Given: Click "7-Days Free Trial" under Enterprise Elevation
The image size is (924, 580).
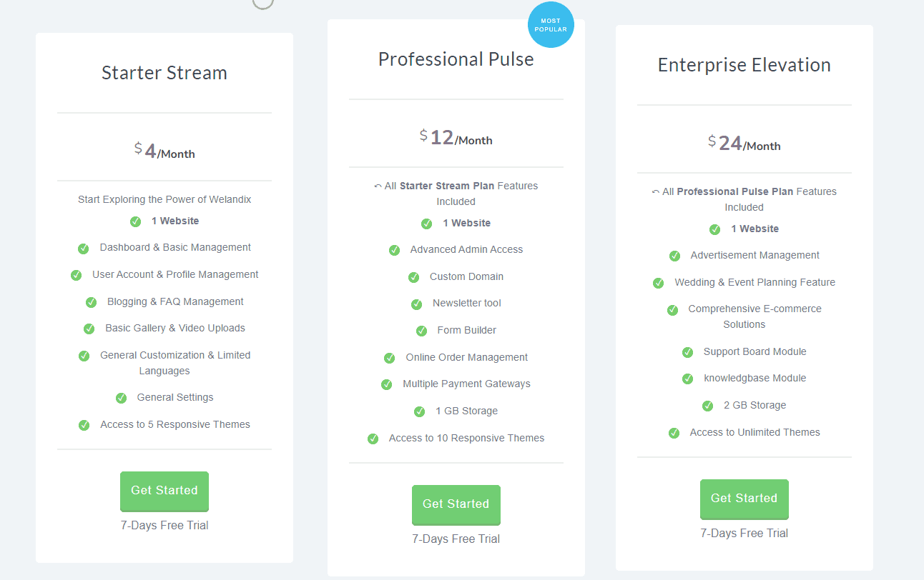Looking at the screenshot, I should (744, 533).
